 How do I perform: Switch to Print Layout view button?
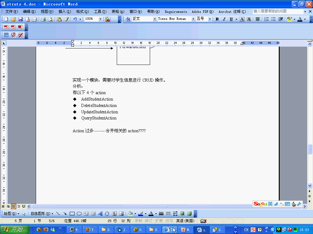13,206
